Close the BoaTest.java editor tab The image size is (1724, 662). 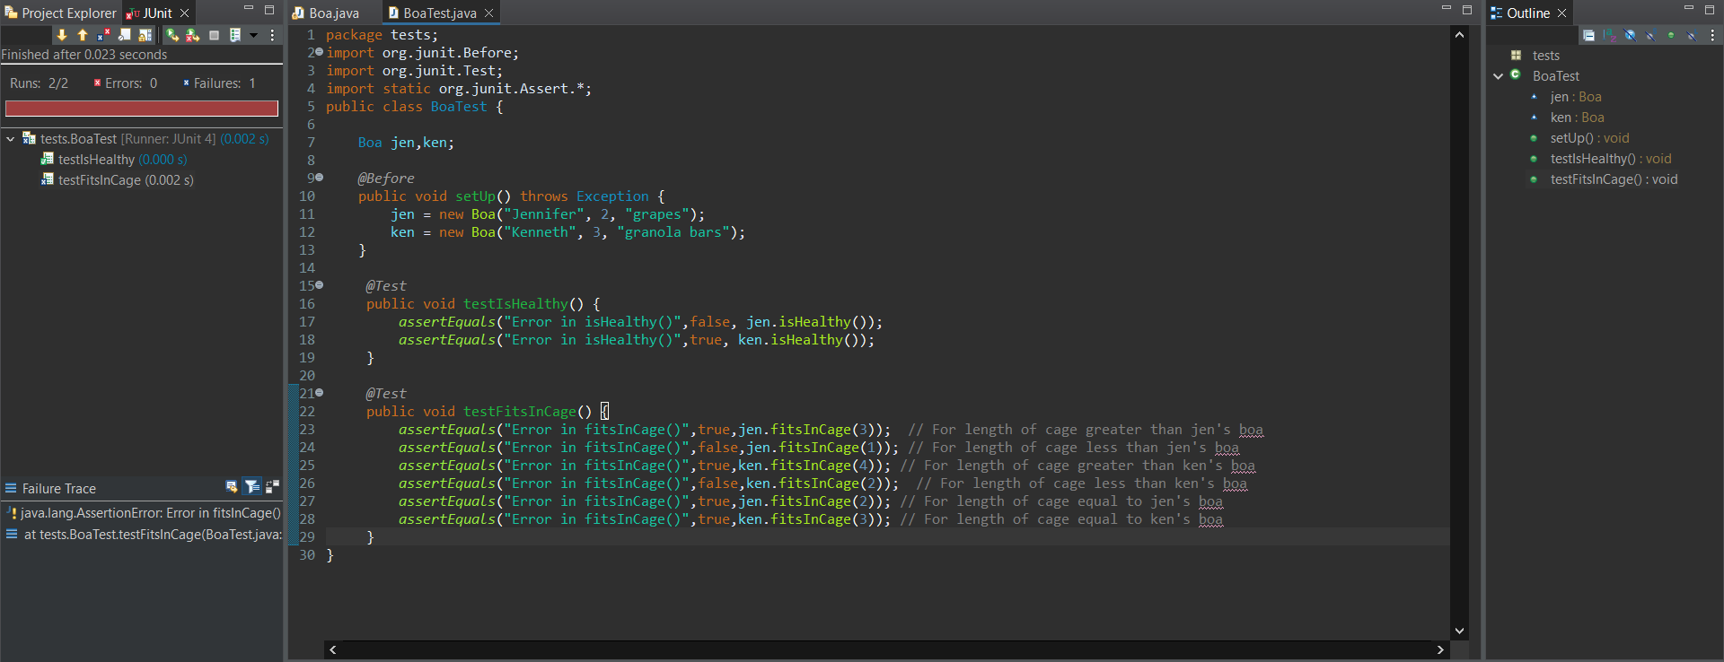[x=489, y=13]
